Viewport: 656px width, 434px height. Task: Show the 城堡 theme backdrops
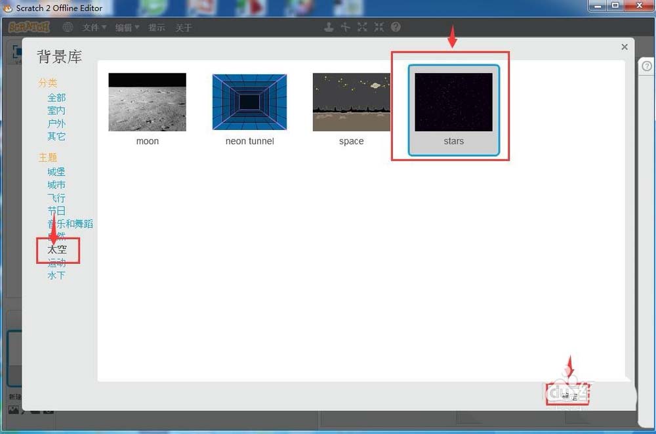[x=56, y=171]
